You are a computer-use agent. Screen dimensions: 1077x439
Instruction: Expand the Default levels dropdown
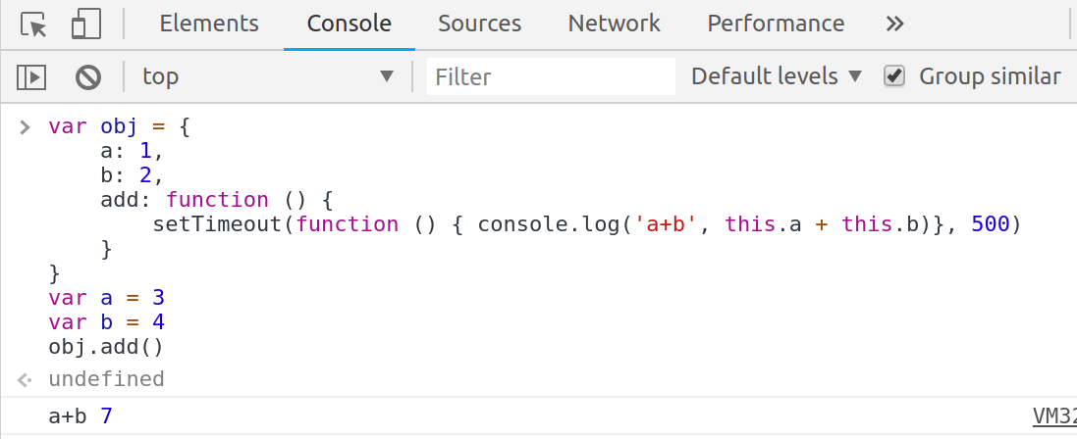776,76
